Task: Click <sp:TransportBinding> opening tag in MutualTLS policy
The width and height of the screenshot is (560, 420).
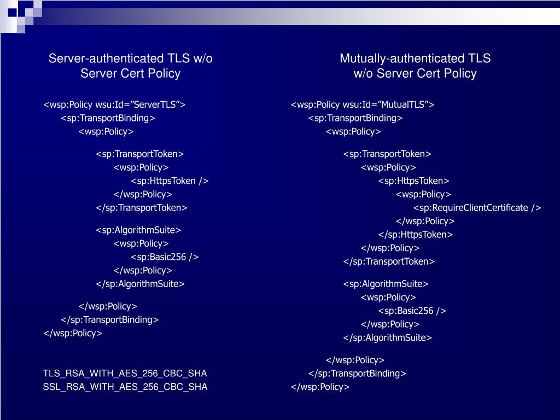Action: coord(355,118)
